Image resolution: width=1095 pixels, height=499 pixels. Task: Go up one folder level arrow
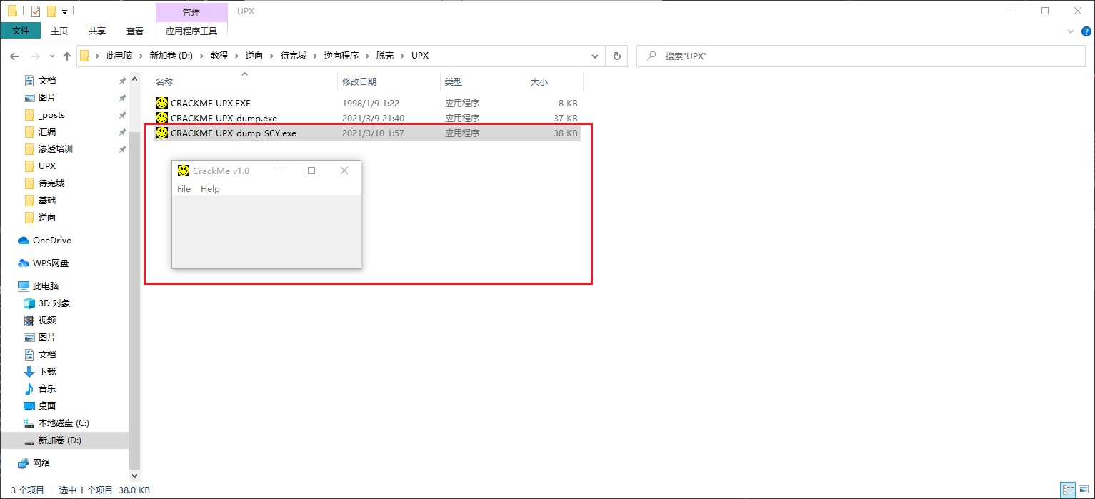[x=67, y=56]
